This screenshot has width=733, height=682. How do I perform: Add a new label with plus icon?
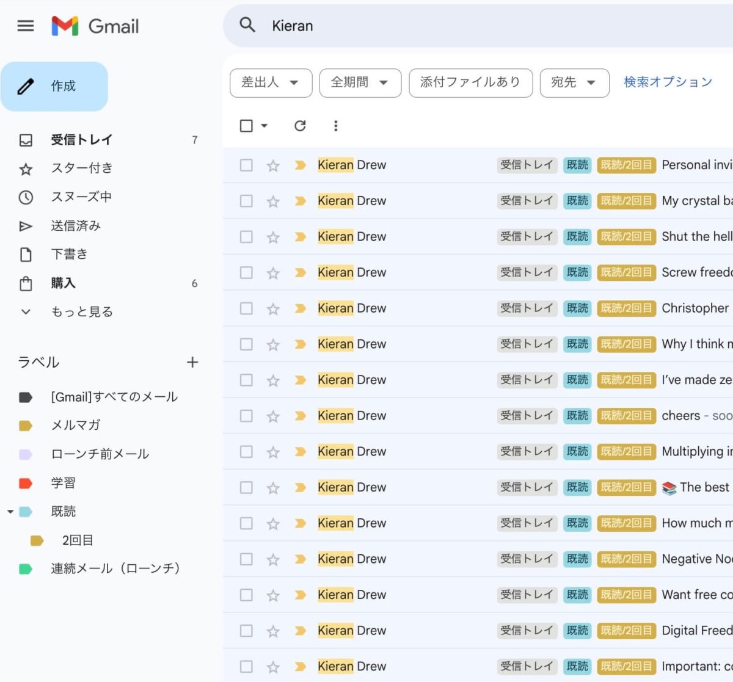[192, 362]
